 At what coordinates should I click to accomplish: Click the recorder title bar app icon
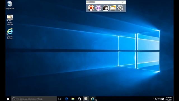[x=88, y=2]
